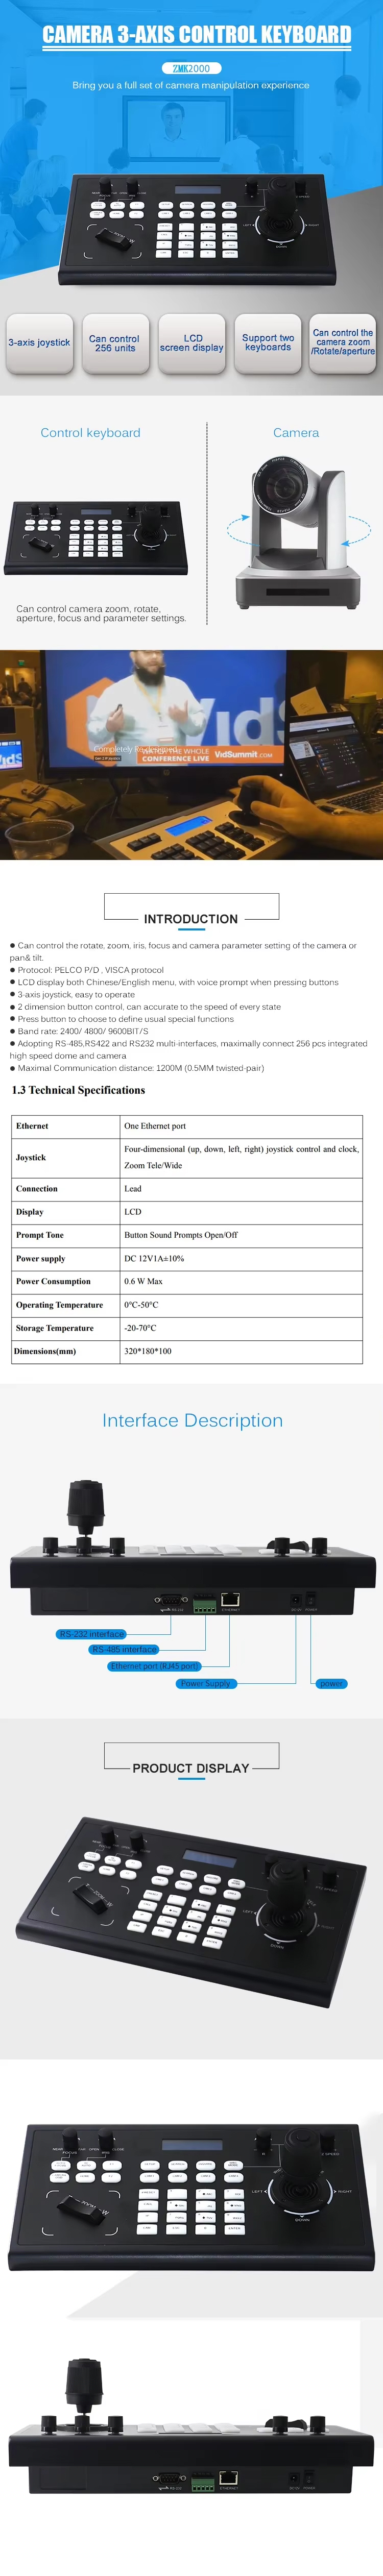Click the "RS-232 interface" callout label
Viewport: 383px width, 2576px height.
(91, 1634)
